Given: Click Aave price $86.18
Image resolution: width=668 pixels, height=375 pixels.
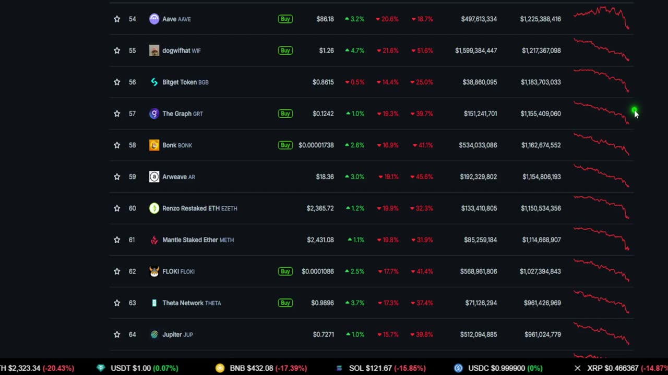Looking at the screenshot, I should click(325, 19).
